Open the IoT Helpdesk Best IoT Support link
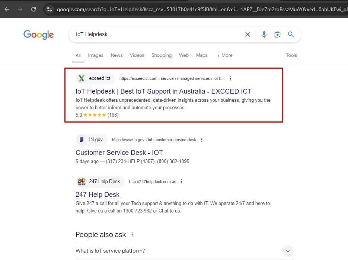The image size is (348, 260). 163,91
